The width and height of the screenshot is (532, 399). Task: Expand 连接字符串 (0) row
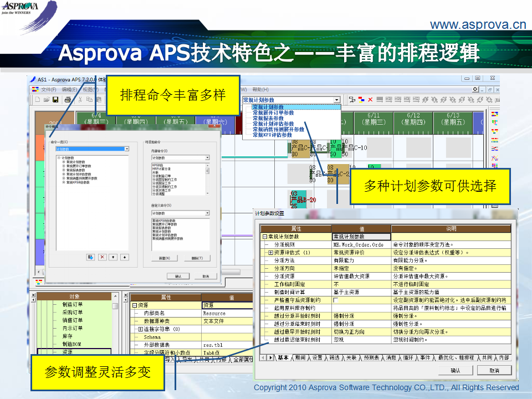[140, 329]
